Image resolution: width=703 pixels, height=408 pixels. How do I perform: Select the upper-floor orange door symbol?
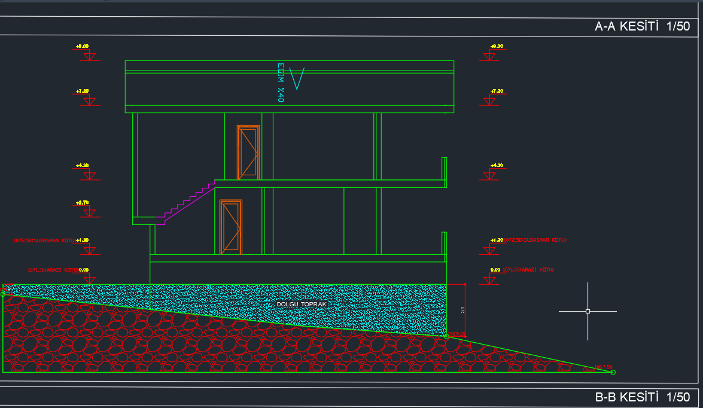pyautogui.click(x=248, y=153)
